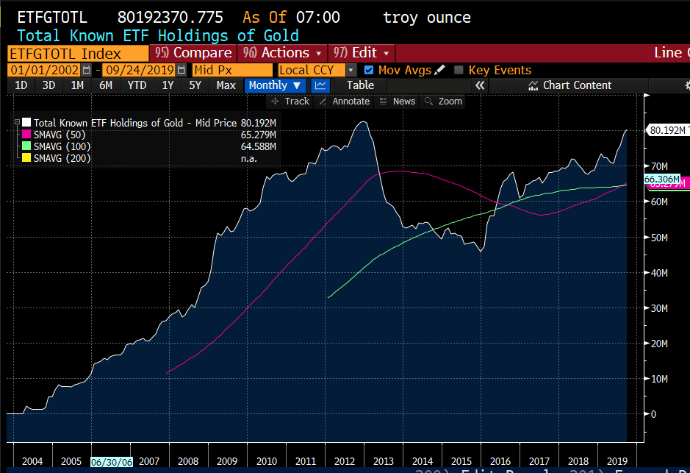
Task: Click the white Total Known ETF Holdings swatch
Action: [x=26, y=122]
